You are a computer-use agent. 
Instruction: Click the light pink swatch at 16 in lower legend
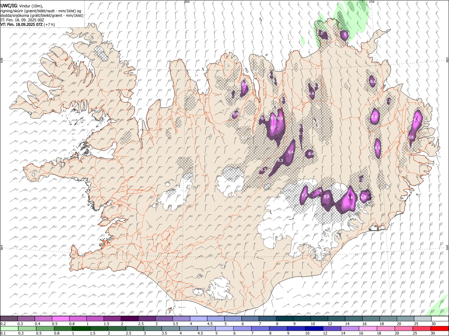tap(368, 328)
